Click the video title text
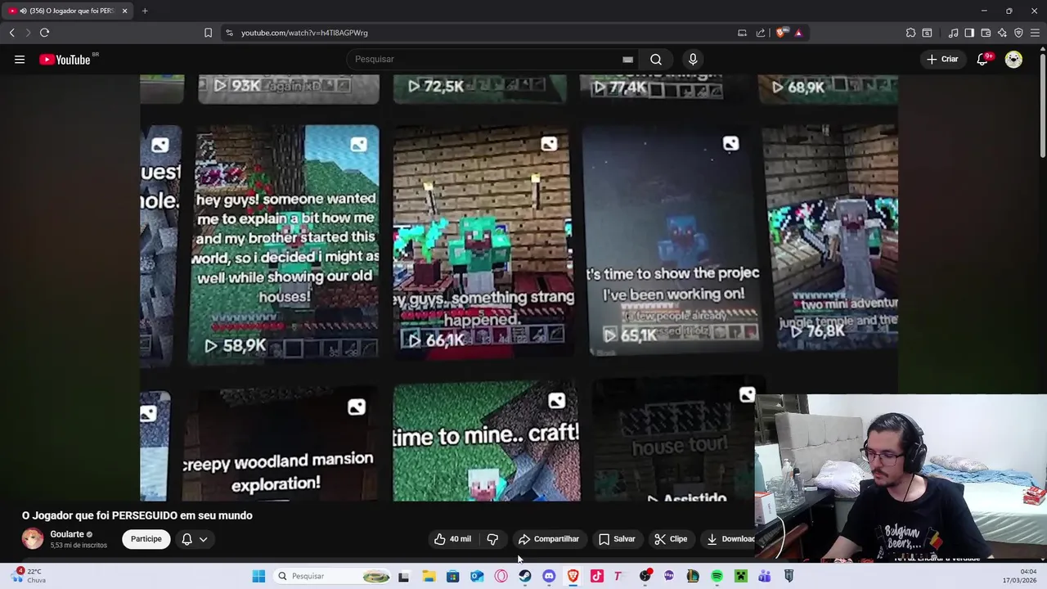This screenshot has height=589, width=1047. pos(137,515)
